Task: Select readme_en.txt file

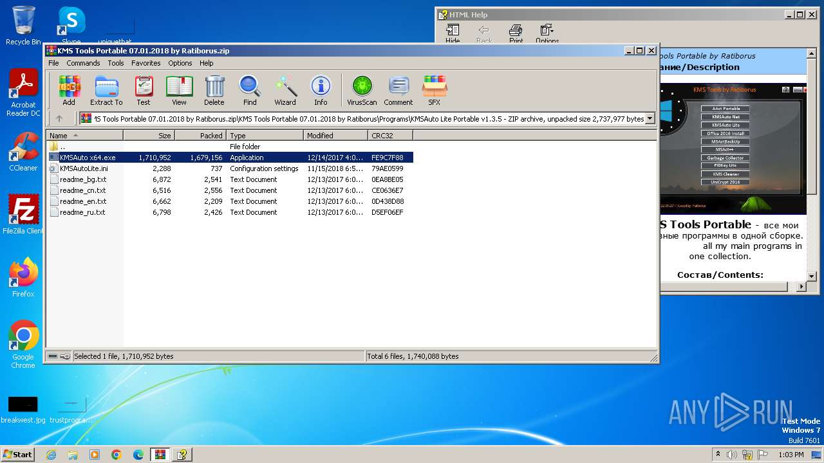Action: pyautogui.click(x=230, y=201)
